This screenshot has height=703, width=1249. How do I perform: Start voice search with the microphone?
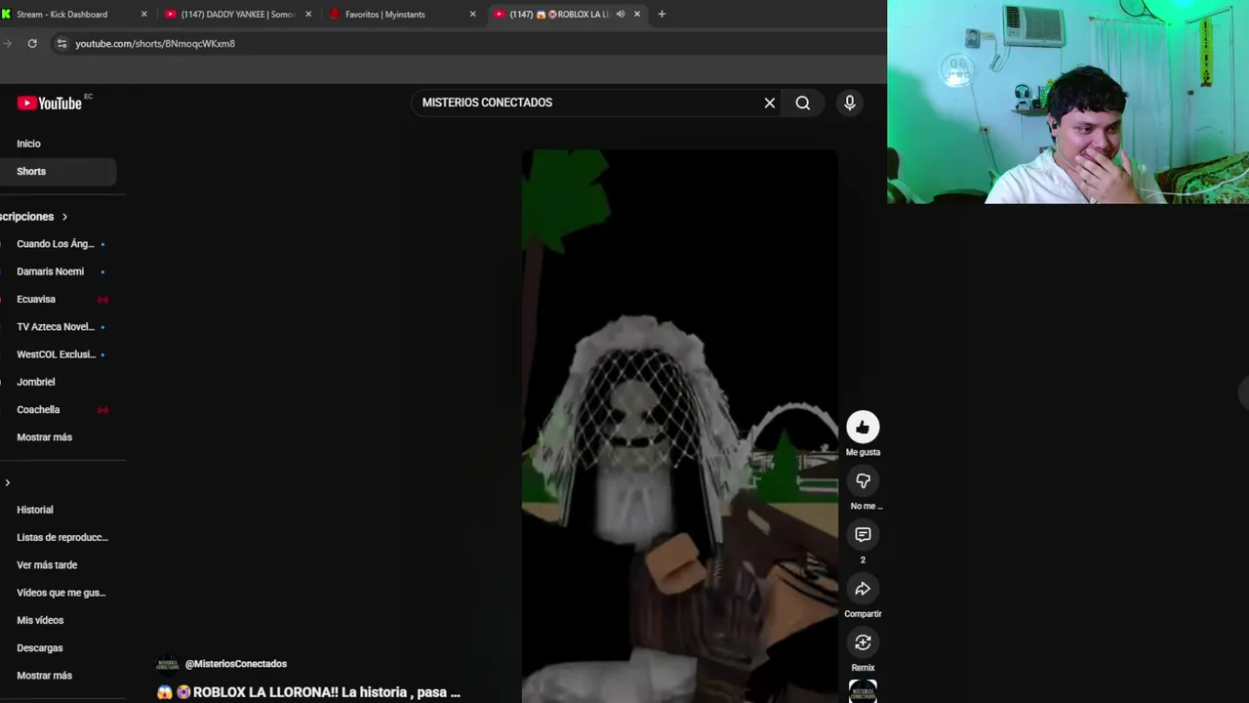[x=849, y=103]
